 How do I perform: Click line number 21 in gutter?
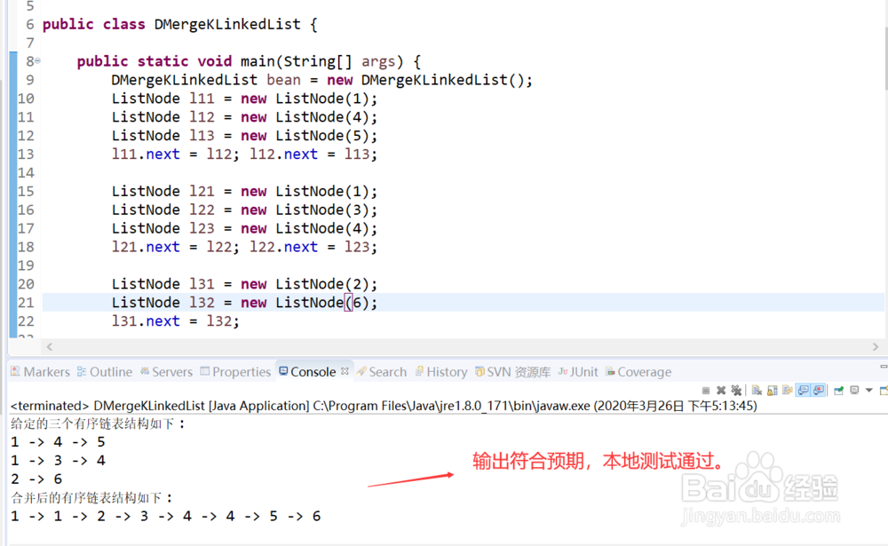(x=26, y=303)
